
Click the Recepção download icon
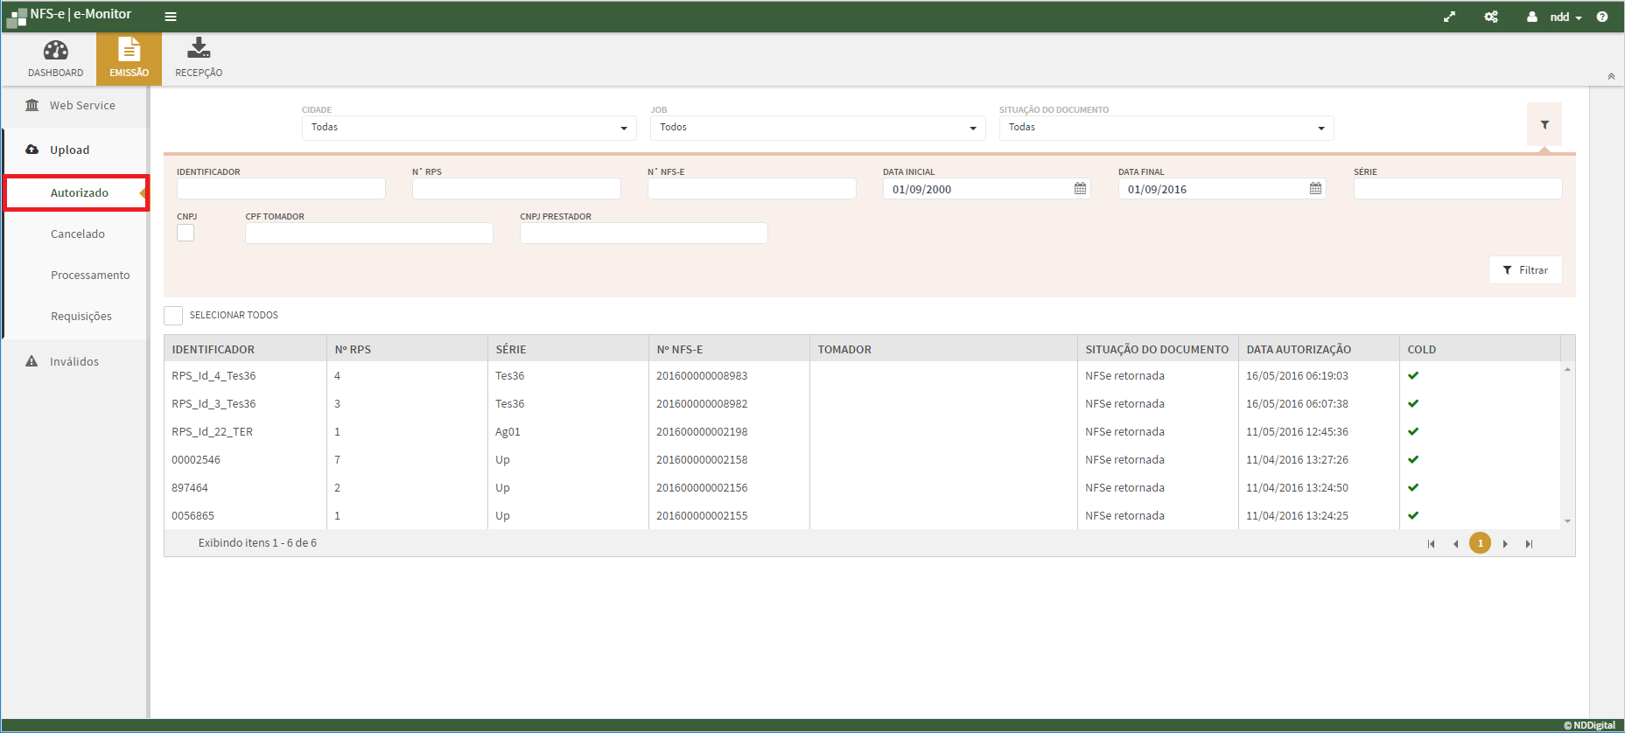(199, 49)
